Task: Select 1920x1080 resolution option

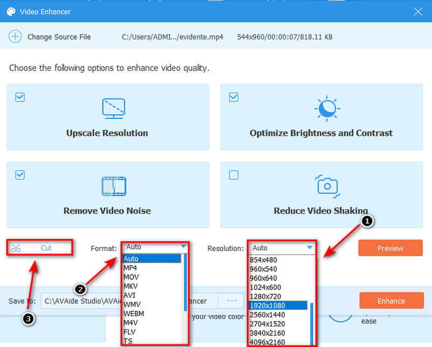Action: coord(278,305)
